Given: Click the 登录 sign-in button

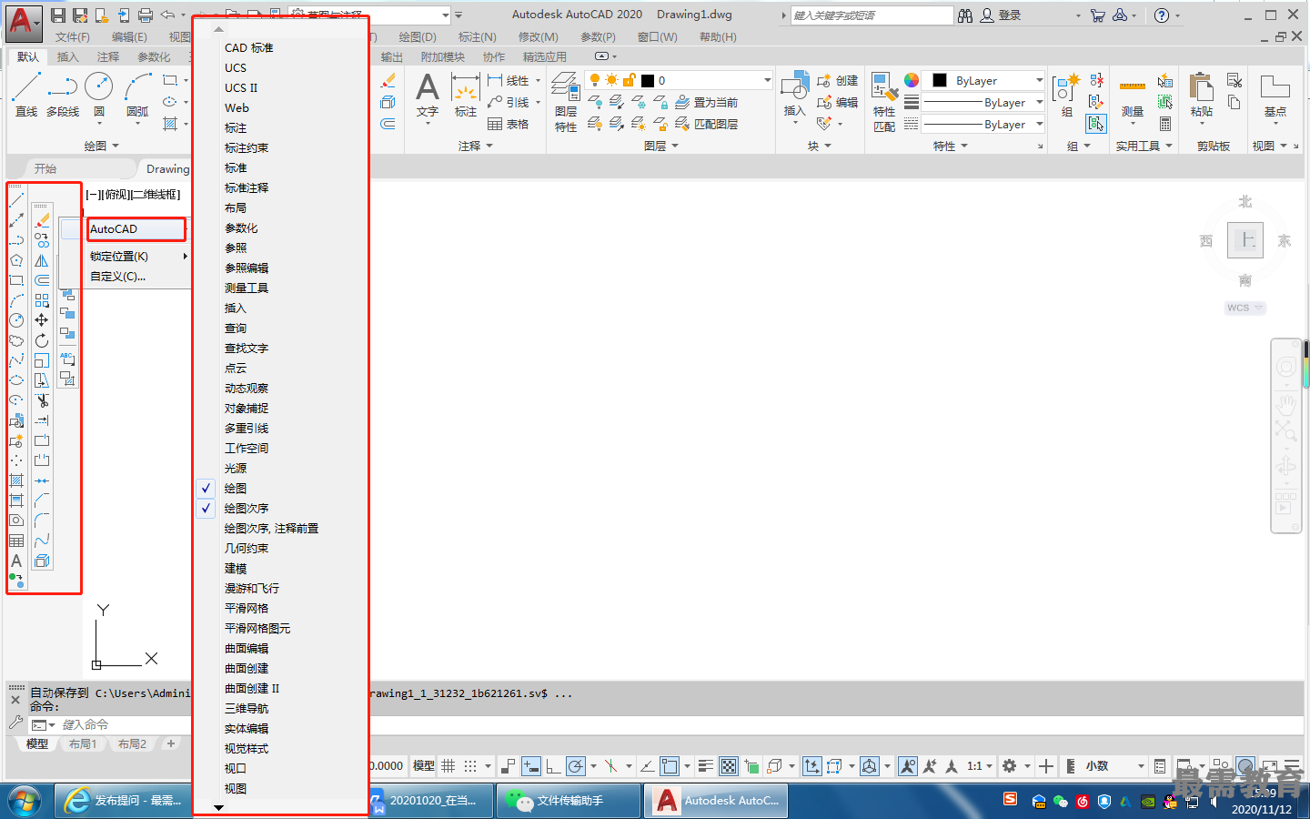Looking at the screenshot, I should (1001, 15).
